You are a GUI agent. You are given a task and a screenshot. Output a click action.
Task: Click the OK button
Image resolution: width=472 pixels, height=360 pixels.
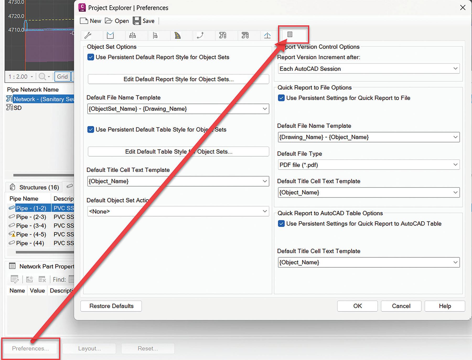357,306
